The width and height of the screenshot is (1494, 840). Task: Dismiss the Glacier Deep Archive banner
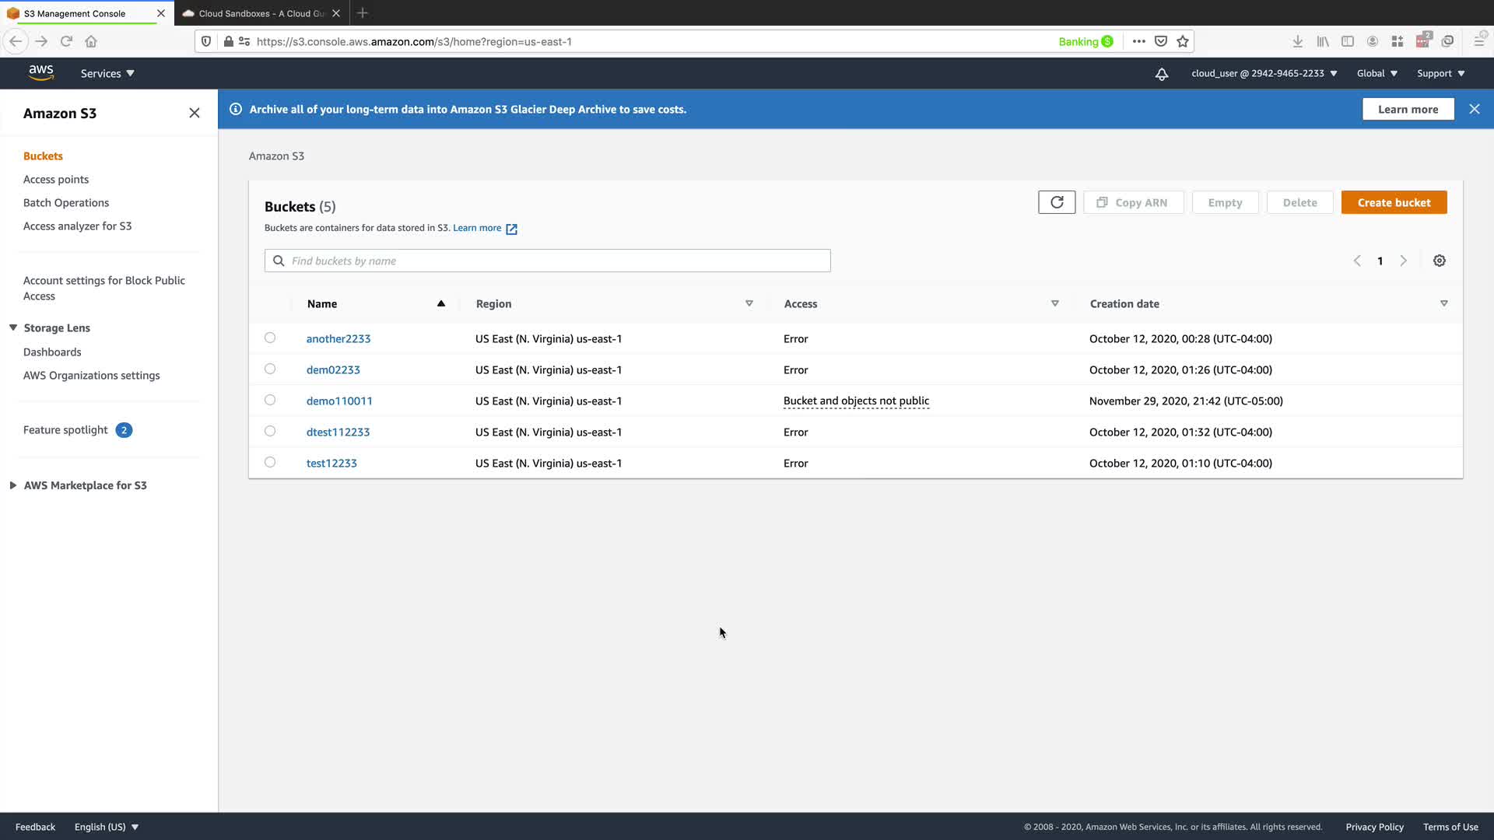click(x=1474, y=109)
